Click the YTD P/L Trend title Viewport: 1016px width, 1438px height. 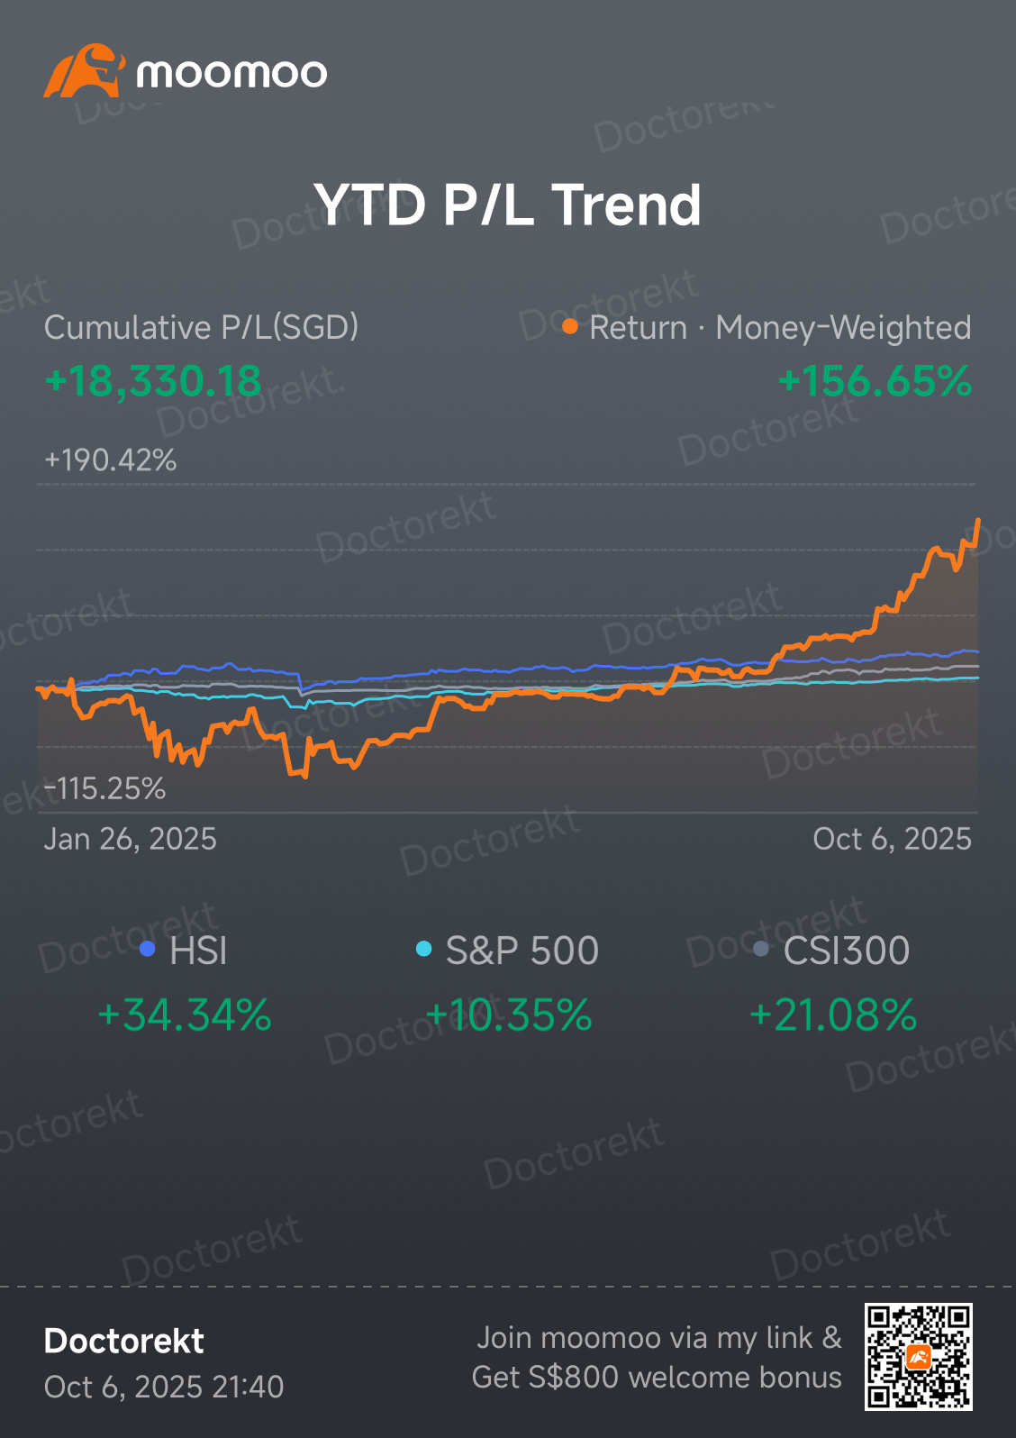507,205
